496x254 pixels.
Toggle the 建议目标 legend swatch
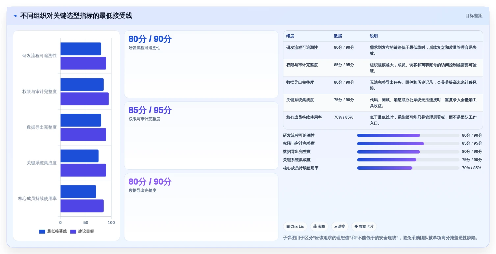click(73, 232)
